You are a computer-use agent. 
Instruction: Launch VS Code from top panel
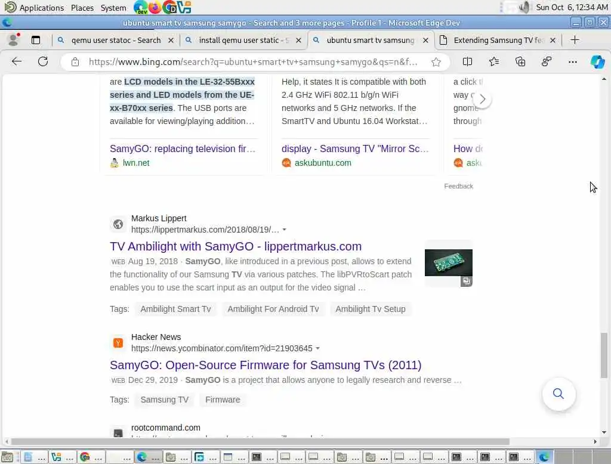(184, 7)
